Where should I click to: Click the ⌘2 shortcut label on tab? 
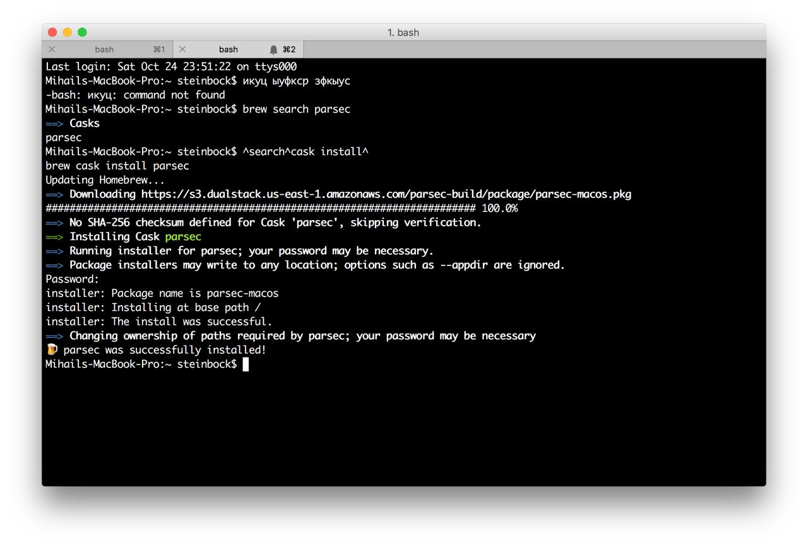289,49
